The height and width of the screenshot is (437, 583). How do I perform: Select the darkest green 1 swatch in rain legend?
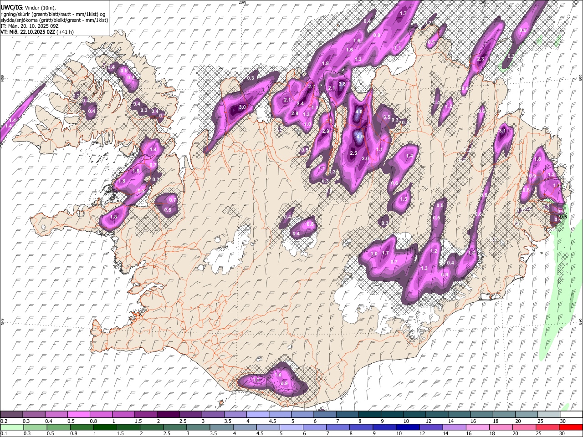[x=105, y=427]
